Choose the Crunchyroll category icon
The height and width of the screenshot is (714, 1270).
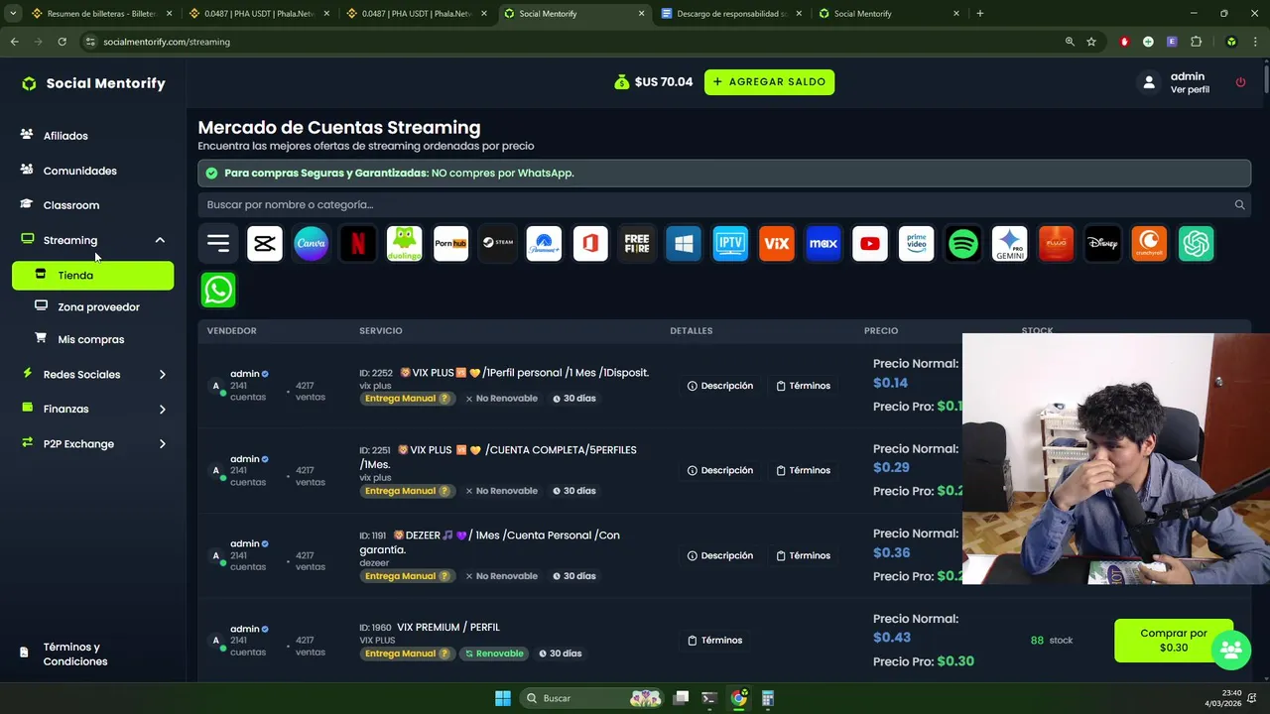click(1149, 243)
